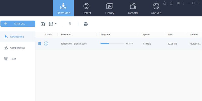Open the feedback chat bubble icon
Viewport: 202px width, 101px height.
pyautogui.click(x=172, y=3)
